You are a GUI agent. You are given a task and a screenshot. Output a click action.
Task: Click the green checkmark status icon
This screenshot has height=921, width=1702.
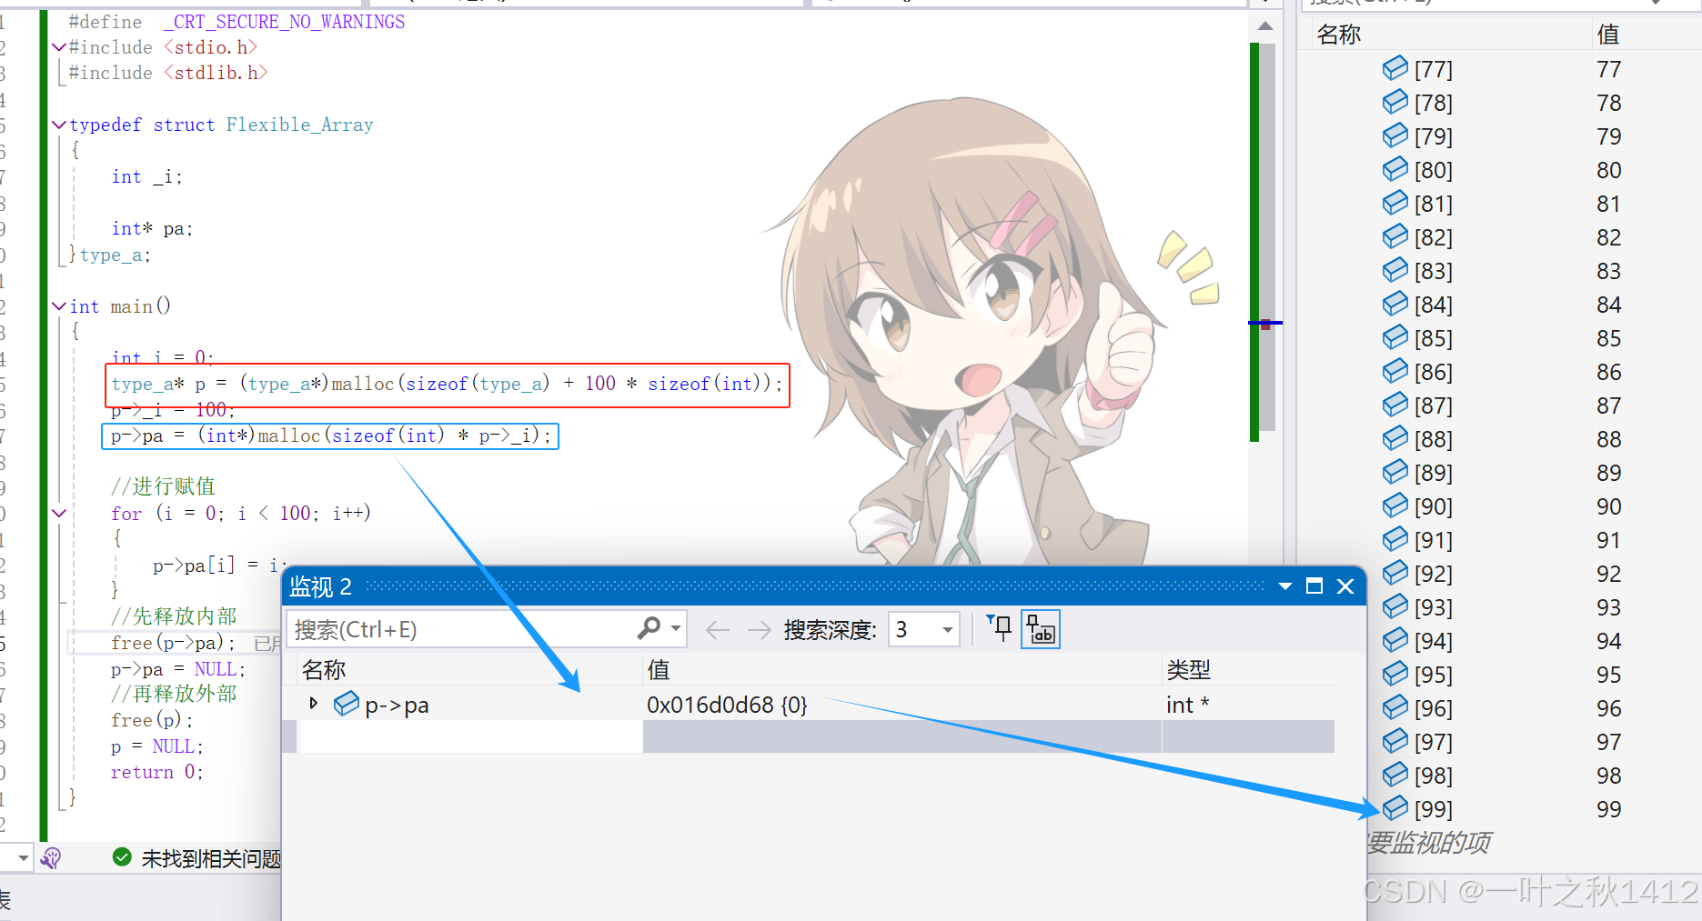122,857
